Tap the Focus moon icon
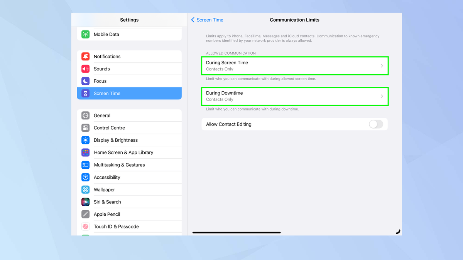The image size is (463, 260). coord(86,81)
